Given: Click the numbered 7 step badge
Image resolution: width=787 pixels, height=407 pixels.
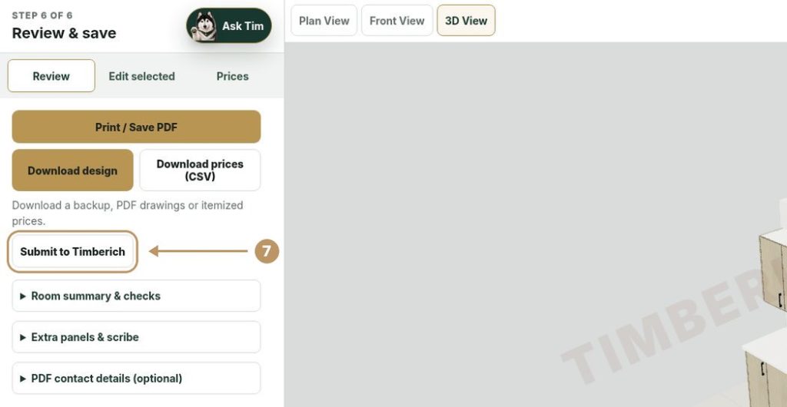Looking at the screenshot, I should [267, 251].
